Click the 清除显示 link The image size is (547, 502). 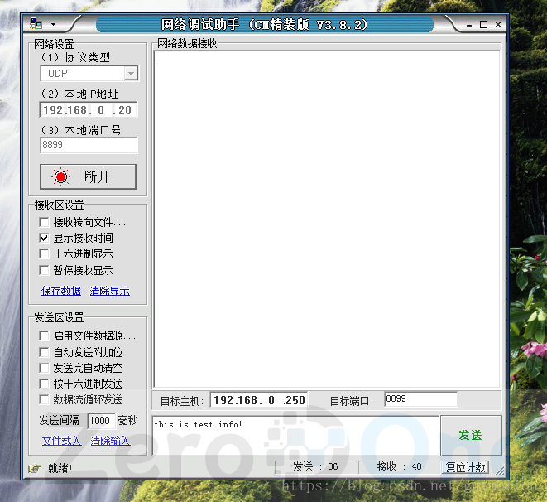click(x=110, y=291)
